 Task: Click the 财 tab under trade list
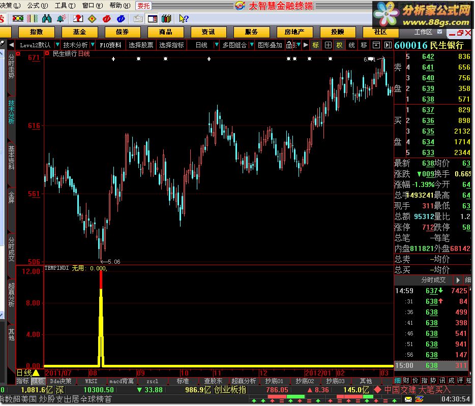406,381
